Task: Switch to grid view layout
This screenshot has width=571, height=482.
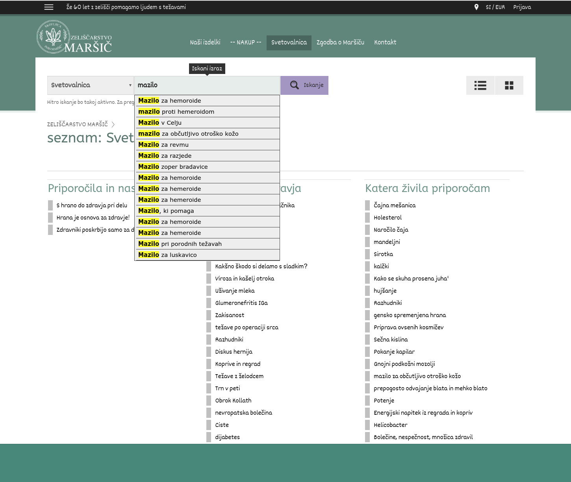Action: (x=509, y=85)
